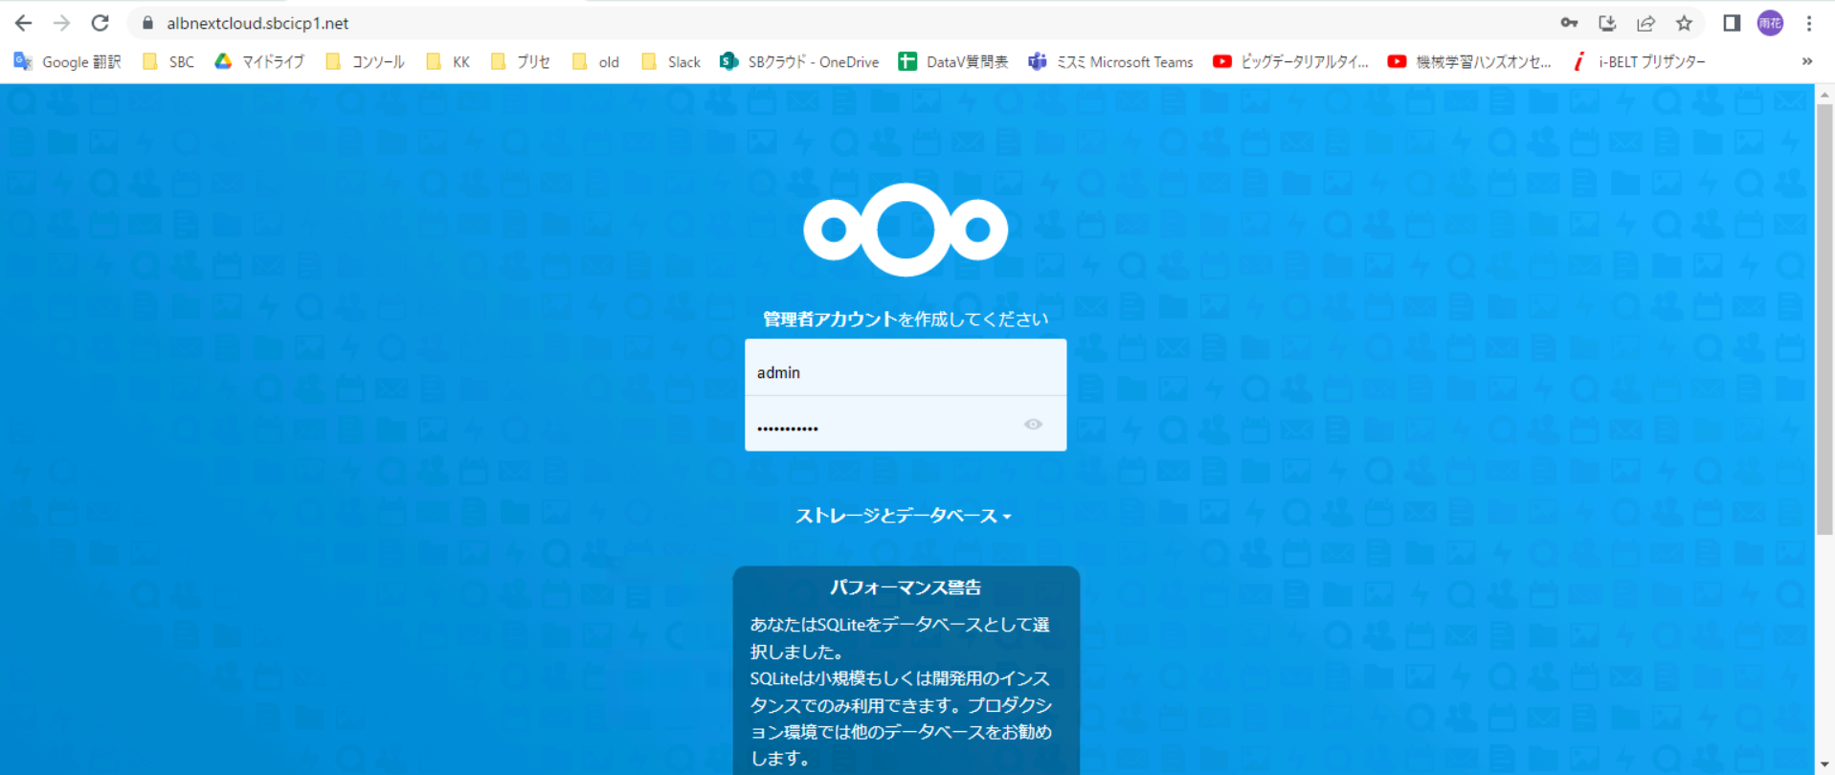Open the Google 翻訳 bookmark

[67, 62]
